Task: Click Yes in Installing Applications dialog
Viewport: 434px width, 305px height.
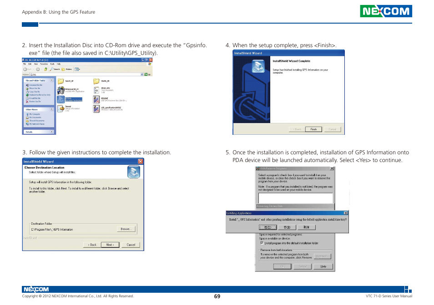Action: click(x=267, y=227)
